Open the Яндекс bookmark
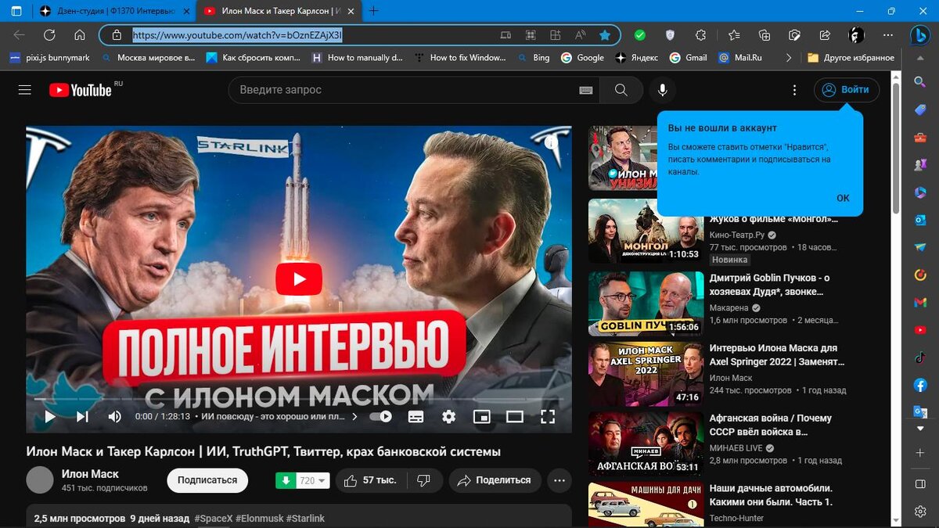 pos(636,58)
